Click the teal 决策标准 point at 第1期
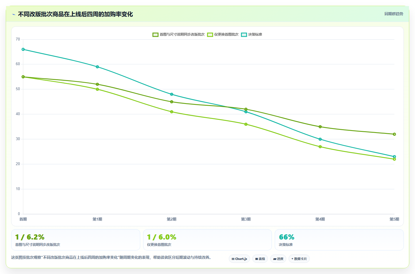The image size is (415, 274). (x=97, y=67)
